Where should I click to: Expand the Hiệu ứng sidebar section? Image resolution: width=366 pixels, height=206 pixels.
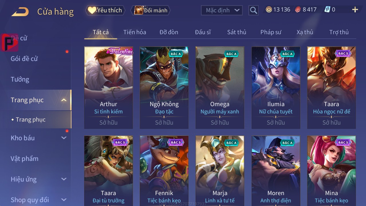pos(64,179)
